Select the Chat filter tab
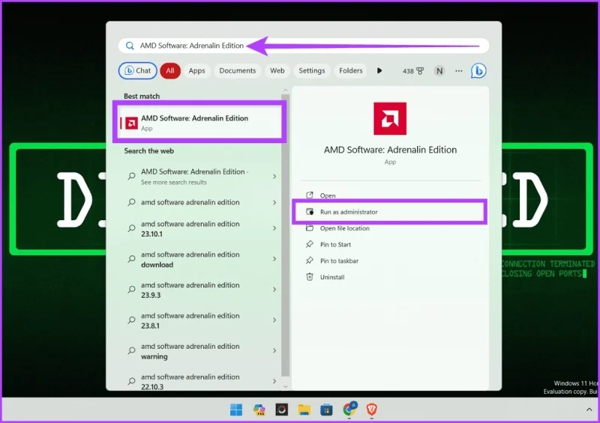 point(138,70)
